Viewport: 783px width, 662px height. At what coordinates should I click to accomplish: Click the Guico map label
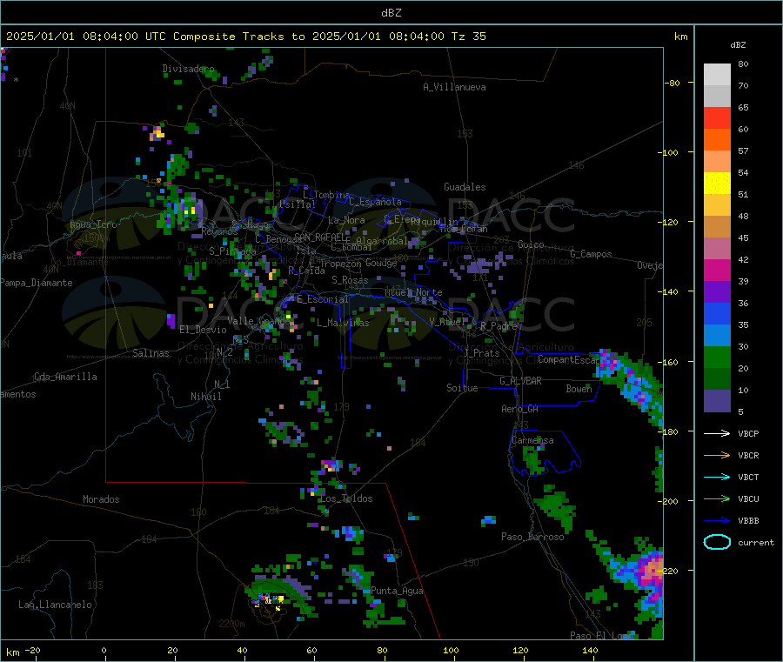point(531,244)
